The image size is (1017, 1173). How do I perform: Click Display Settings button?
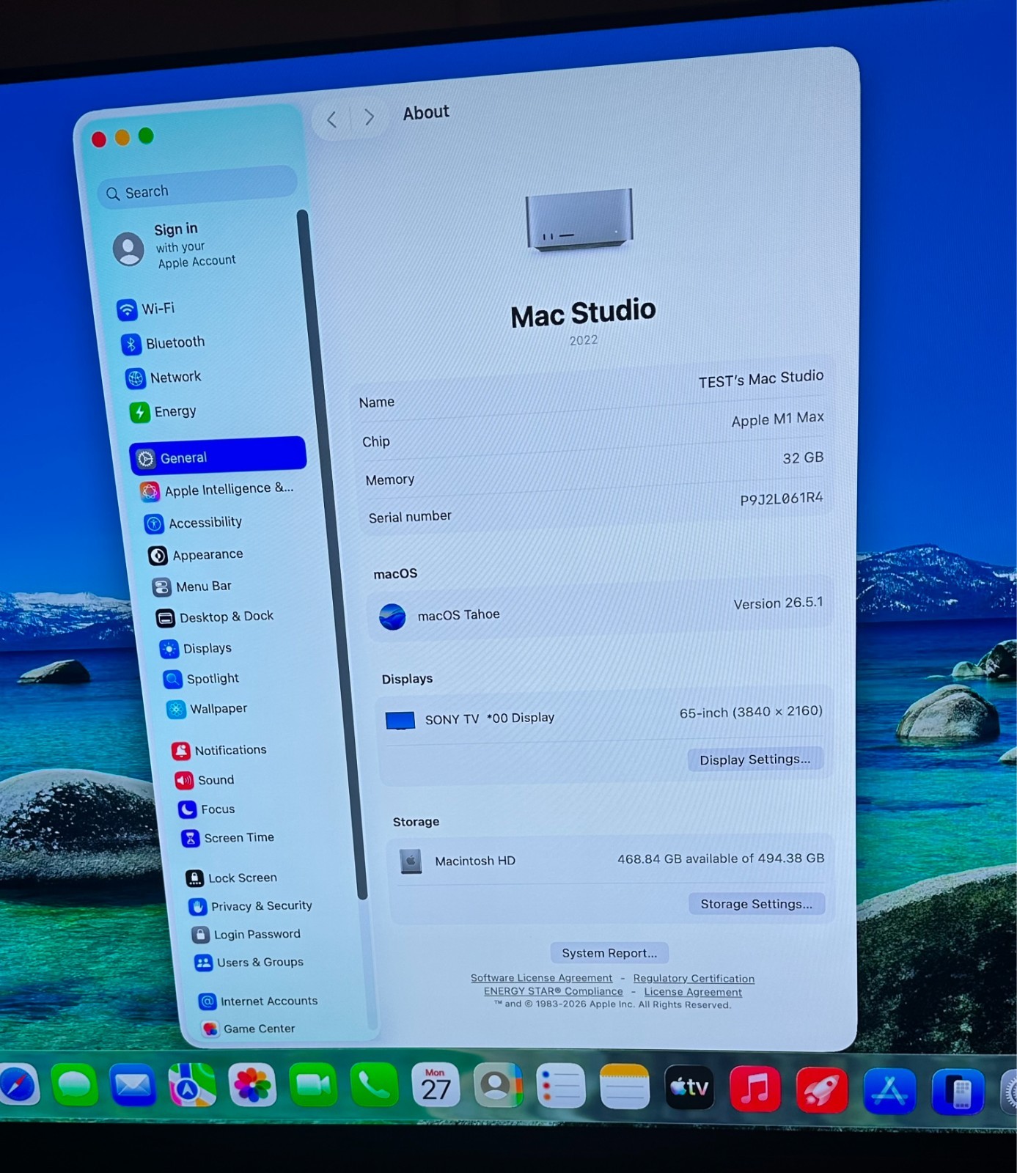click(755, 760)
